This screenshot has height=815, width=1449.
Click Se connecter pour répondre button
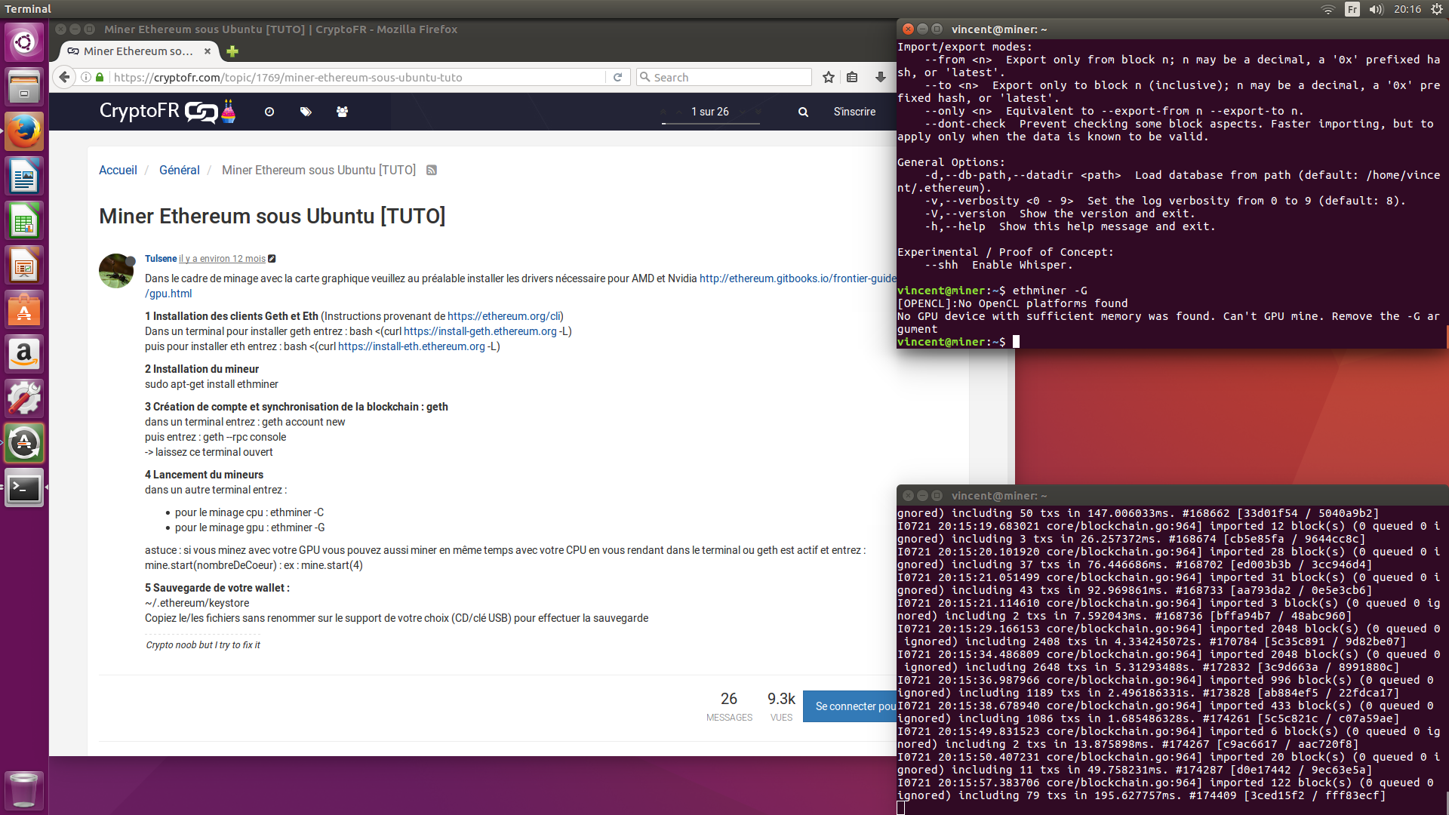pyautogui.click(x=850, y=706)
